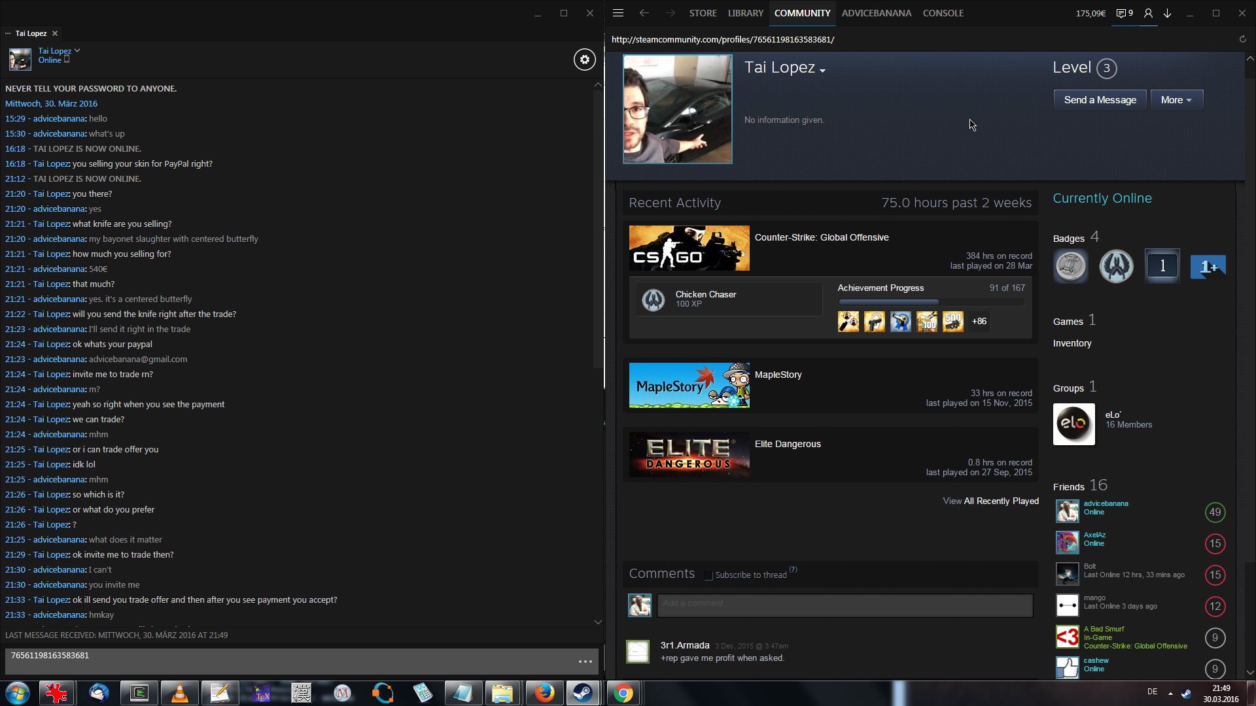This screenshot has height=706, width=1256.
Task: Expand the More dropdown on profile
Action: click(1176, 100)
